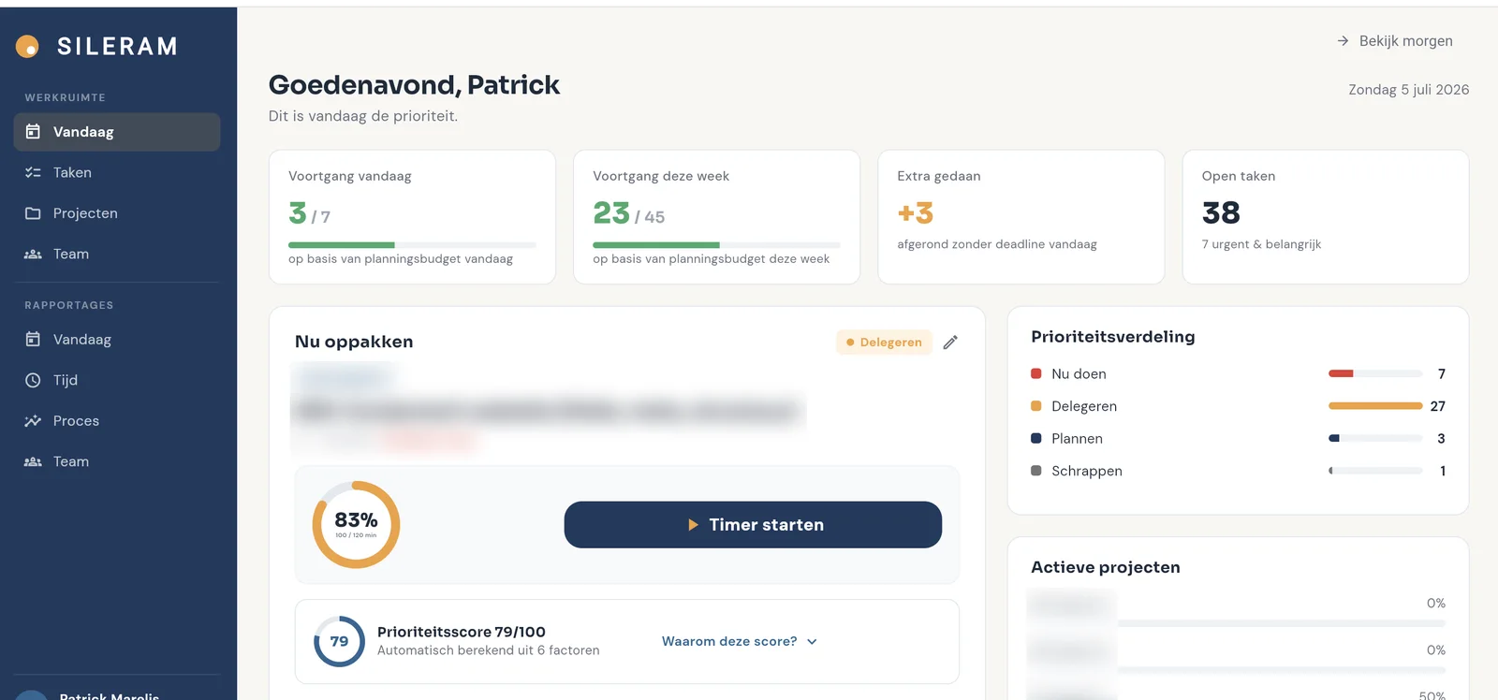
Task: Click the pencil edit icon beside Delegeren
Action: click(x=950, y=343)
